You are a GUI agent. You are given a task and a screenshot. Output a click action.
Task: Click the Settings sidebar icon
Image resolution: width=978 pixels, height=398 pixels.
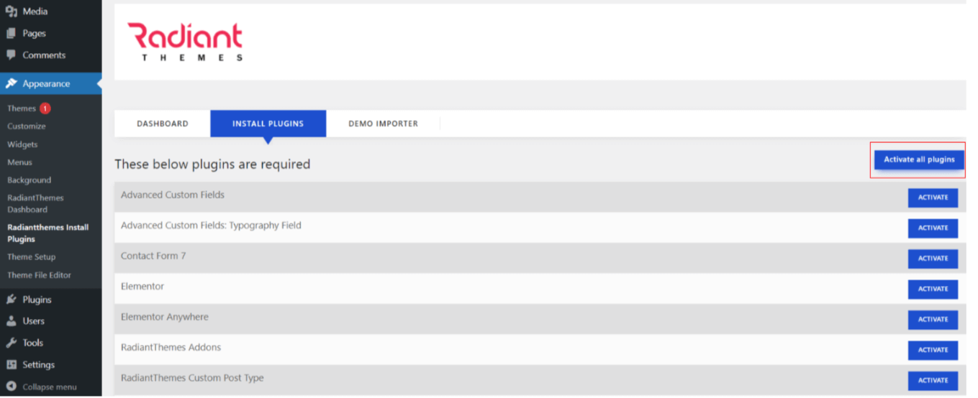click(x=12, y=364)
